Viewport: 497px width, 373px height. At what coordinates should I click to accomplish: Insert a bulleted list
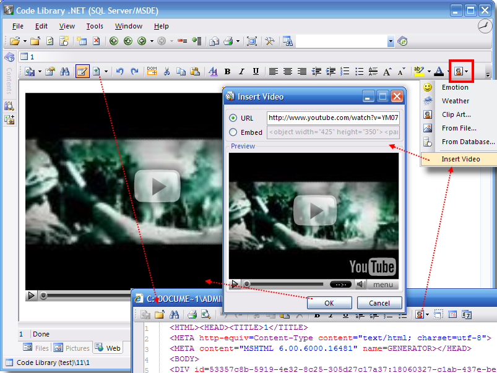[x=359, y=72]
